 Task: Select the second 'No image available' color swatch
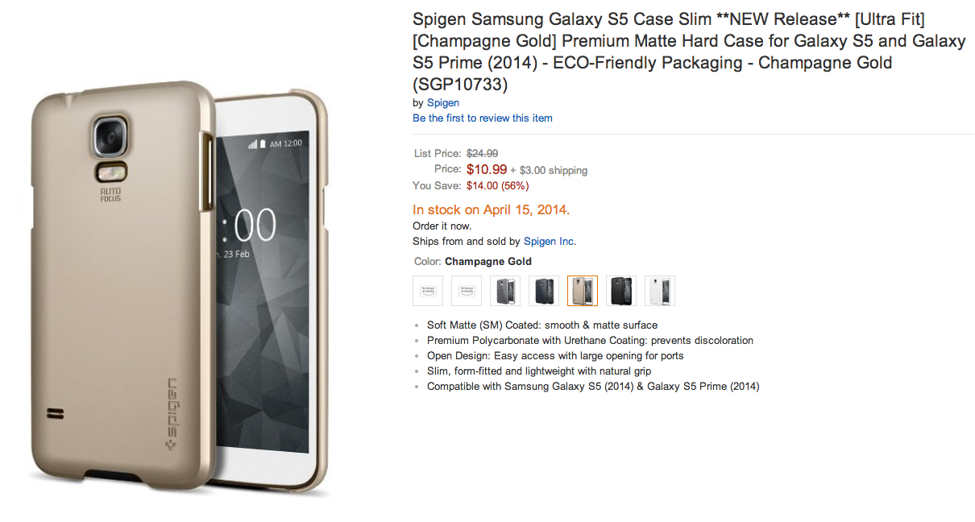click(467, 291)
